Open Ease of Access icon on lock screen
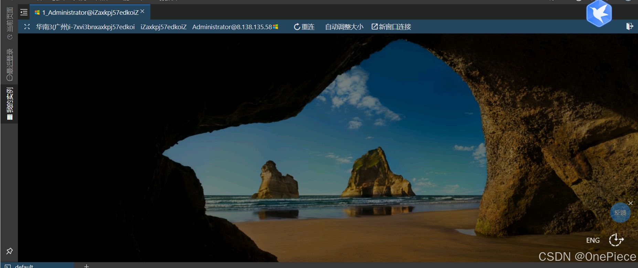The image size is (638, 268). (x=616, y=240)
